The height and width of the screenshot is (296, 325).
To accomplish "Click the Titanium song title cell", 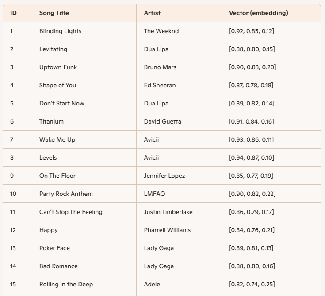I will (51, 121).
